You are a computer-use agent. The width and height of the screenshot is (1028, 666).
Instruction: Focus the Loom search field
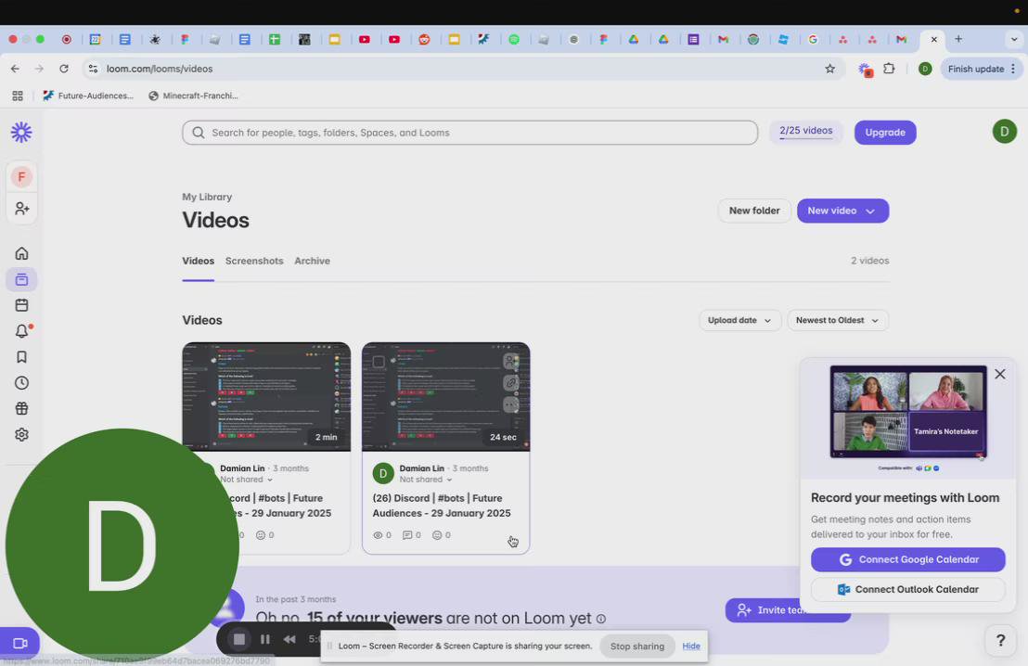pos(470,133)
